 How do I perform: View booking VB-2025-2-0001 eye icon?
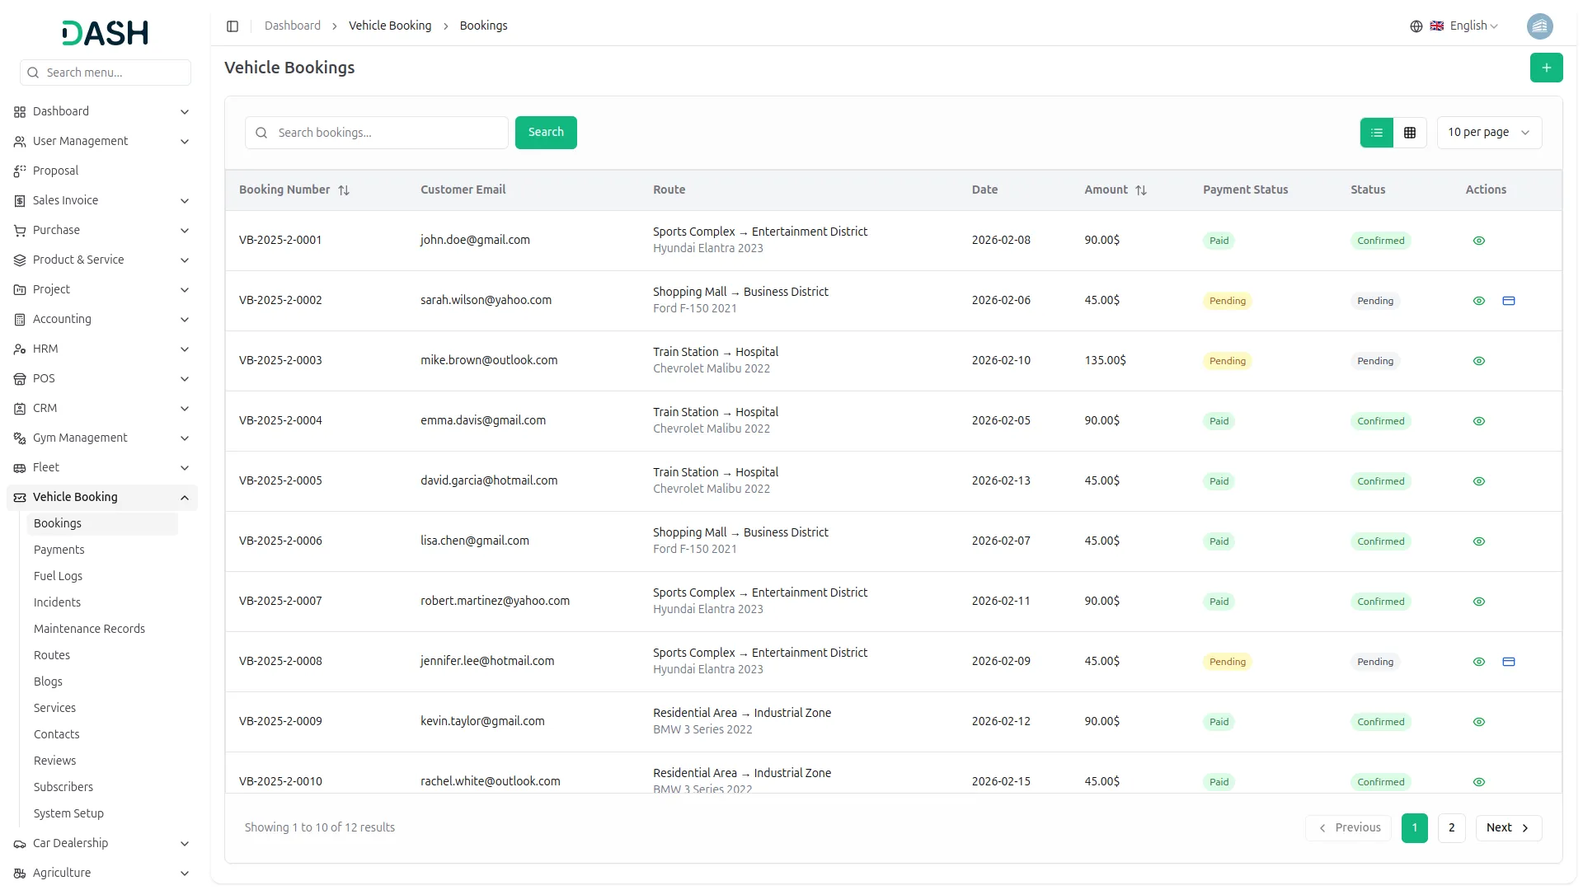(1478, 241)
